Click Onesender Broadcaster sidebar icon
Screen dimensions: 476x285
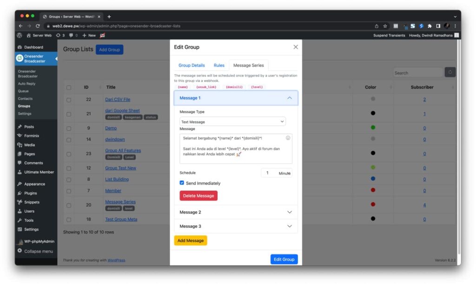pyautogui.click(x=20, y=58)
